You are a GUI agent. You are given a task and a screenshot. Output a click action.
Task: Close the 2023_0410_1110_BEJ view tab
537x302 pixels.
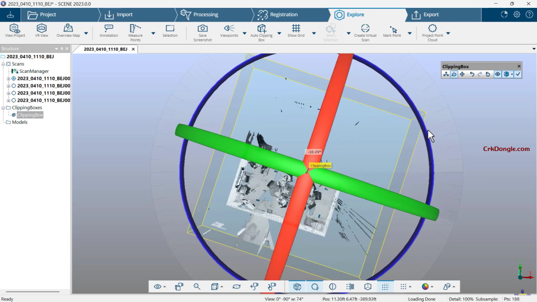[133, 49]
